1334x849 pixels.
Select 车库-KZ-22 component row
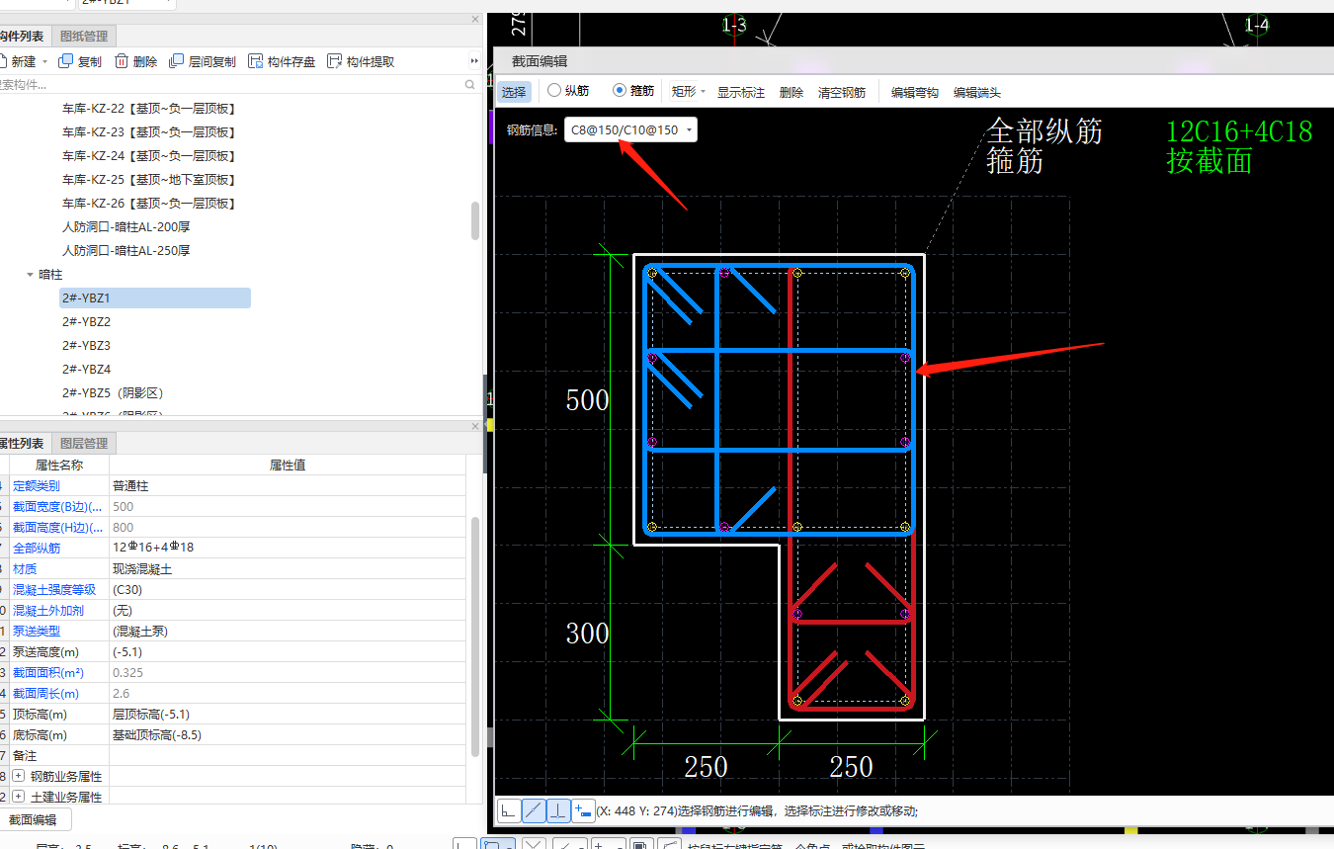coord(148,108)
